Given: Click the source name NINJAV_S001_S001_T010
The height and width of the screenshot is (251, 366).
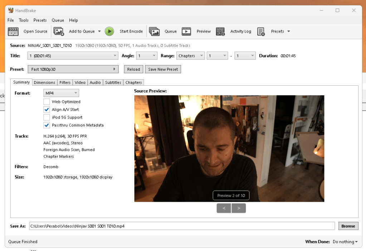Looking at the screenshot, I should [50, 46].
